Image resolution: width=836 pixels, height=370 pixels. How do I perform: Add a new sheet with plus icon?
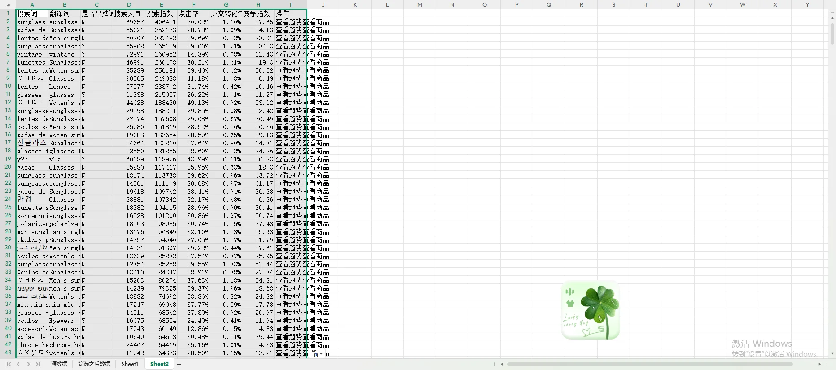point(179,365)
